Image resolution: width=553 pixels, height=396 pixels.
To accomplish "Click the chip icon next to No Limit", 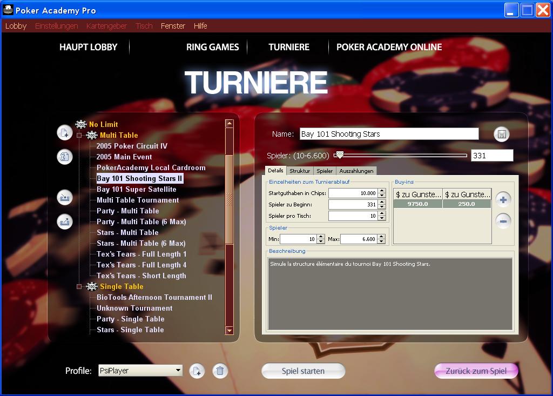I will [x=81, y=124].
